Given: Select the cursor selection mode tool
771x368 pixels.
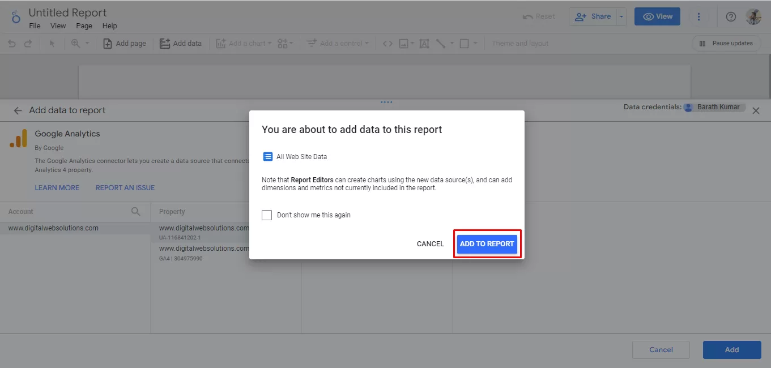Looking at the screenshot, I should 52,44.
